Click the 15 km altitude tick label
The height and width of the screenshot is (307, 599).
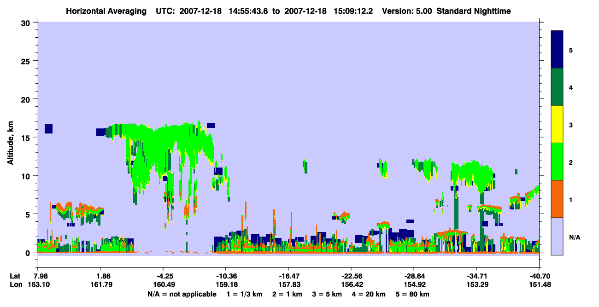click(x=27, y=137)
